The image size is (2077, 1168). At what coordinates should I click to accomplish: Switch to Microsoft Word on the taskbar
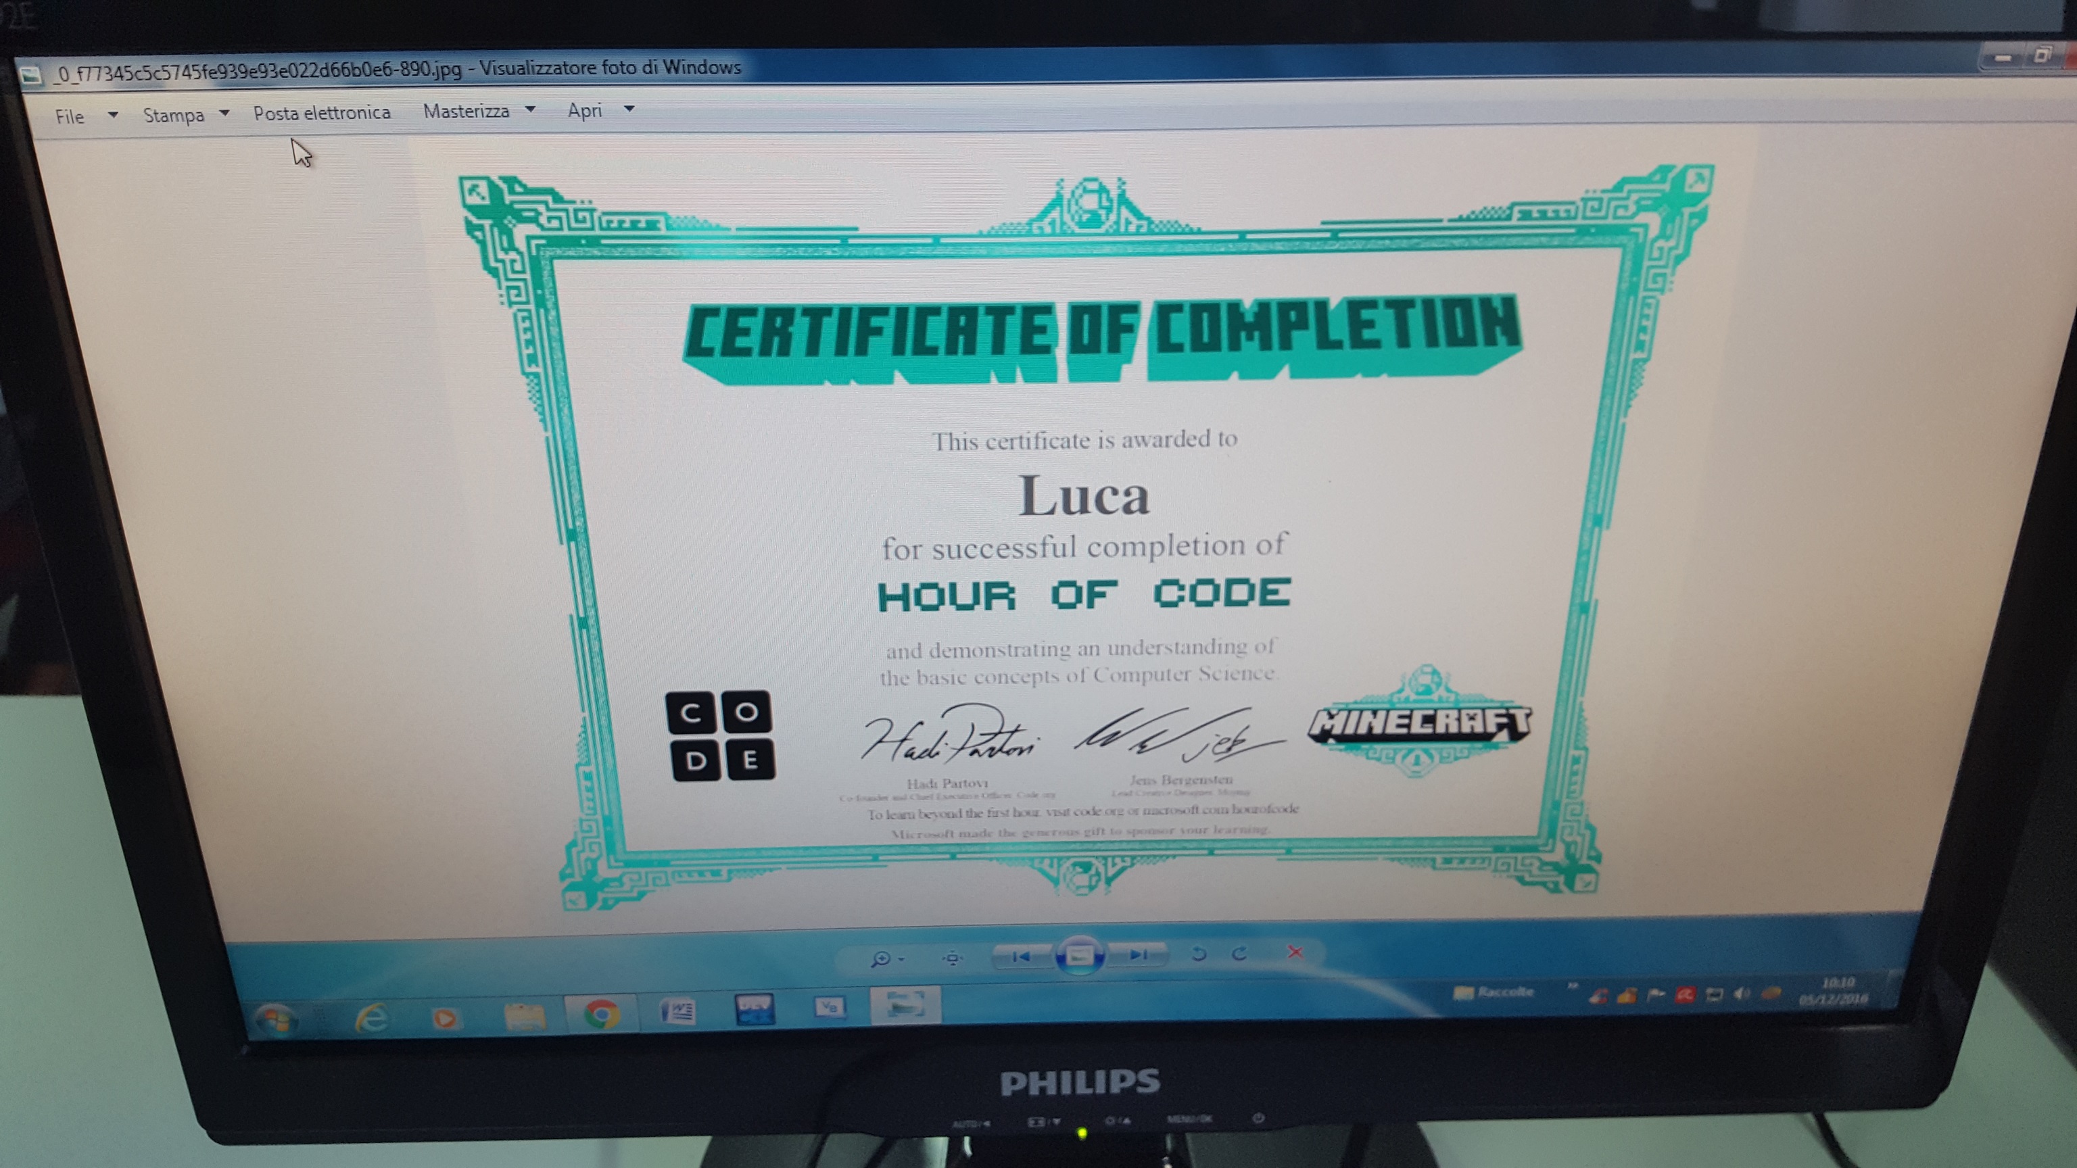tap(677, 1012)
